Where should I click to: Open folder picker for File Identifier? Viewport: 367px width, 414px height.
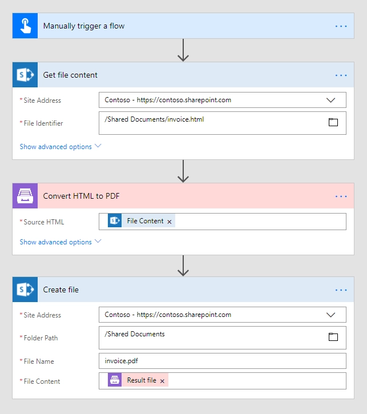[333, 122]
